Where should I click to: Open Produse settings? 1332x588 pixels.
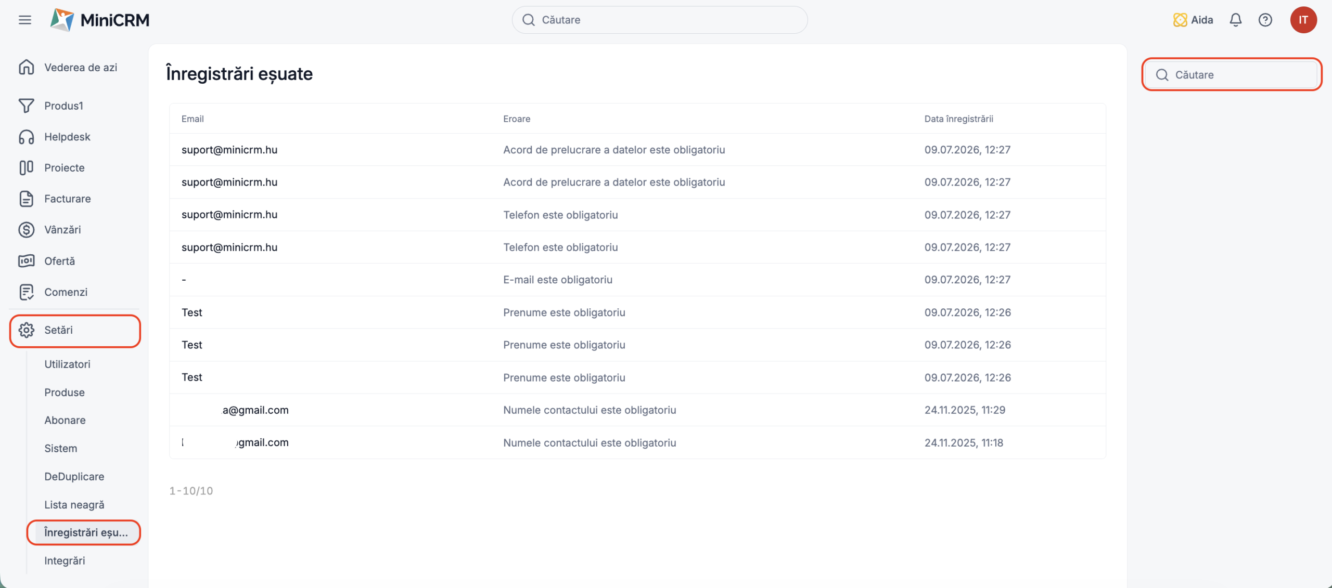click(65, 392)
